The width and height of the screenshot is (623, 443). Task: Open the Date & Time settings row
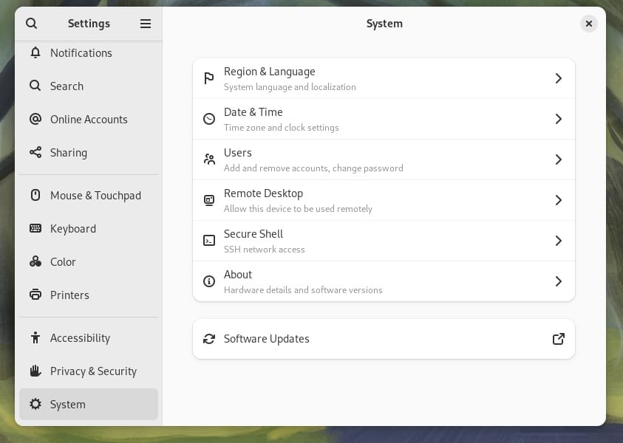384,119
